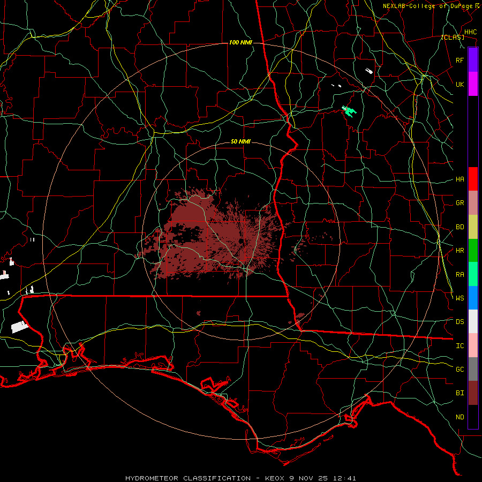Click the HR legend label

click(x=460, y=251)
